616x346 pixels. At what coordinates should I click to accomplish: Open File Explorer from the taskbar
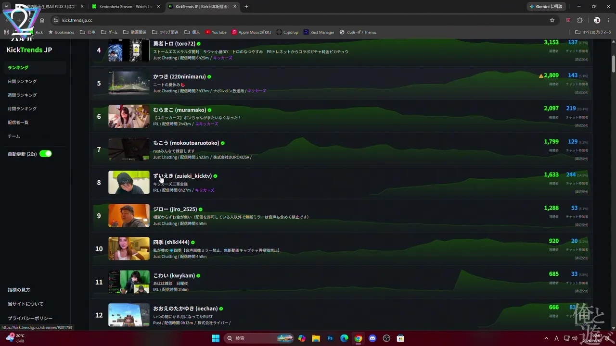(x=316, y=338)
